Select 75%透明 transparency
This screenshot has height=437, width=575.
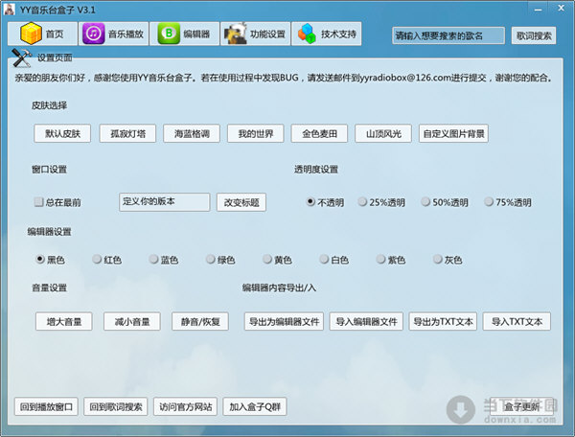508,202
